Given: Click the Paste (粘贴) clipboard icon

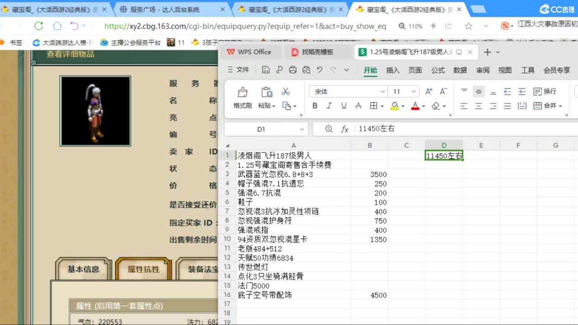Looking at the screenshot, I should click(267, 92).
